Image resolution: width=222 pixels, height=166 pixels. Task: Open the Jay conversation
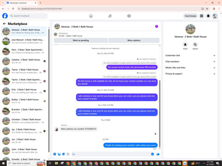click(x=24, y=131)
